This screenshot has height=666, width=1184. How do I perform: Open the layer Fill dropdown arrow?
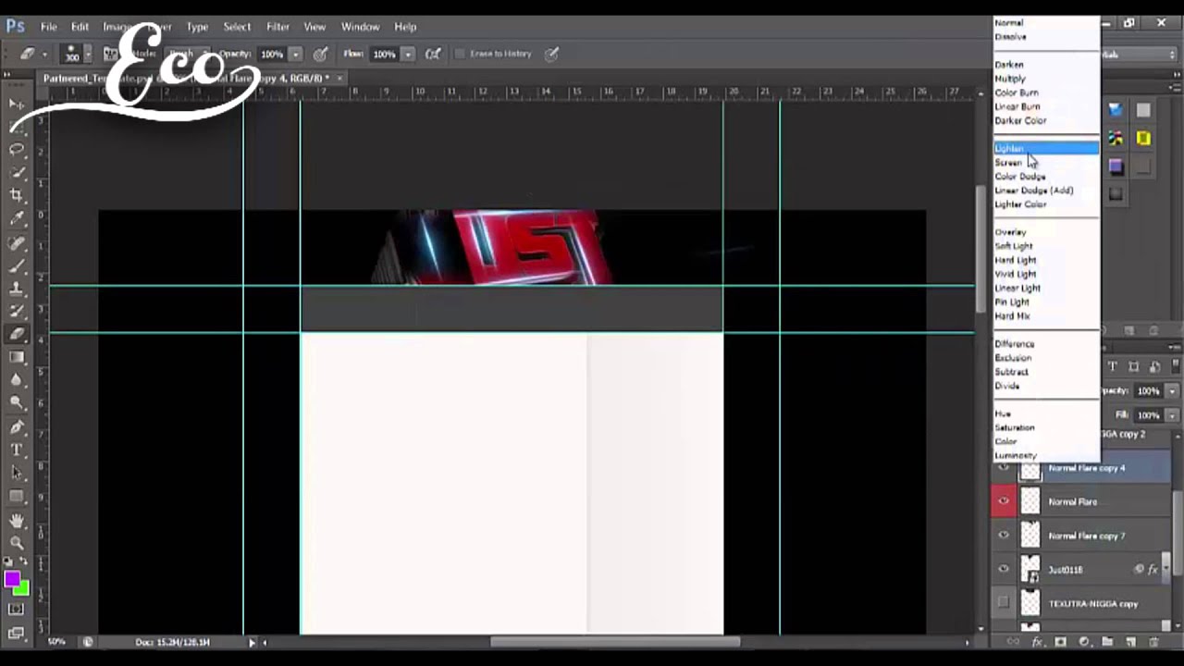pos(1171,415)
